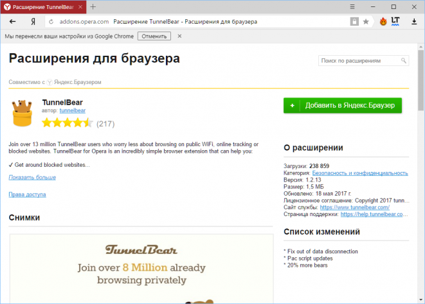Click changelog entry Fix out of data disconnection

tap(323, 251)
